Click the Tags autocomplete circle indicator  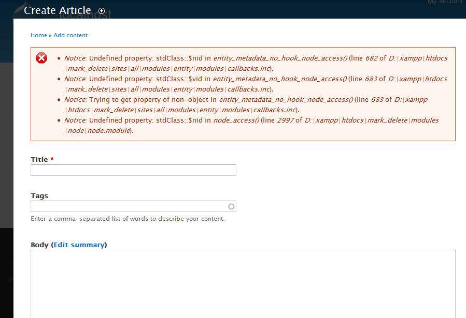pyautogui.click(x=231, y=206)
